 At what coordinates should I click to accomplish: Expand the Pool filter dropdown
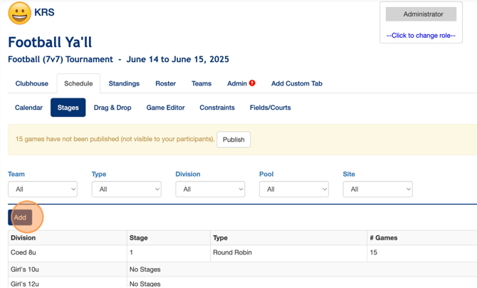click(x=293, y=189)
